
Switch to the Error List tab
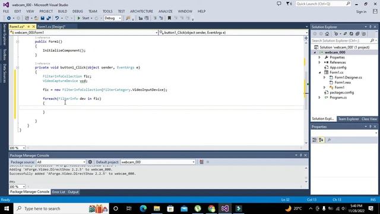tap(58, 192)
